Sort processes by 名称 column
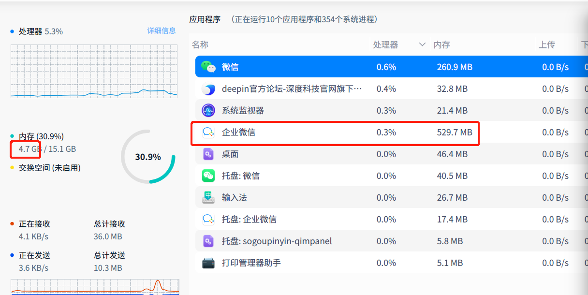Screen dimensions: 588x295 pos(200,44)
